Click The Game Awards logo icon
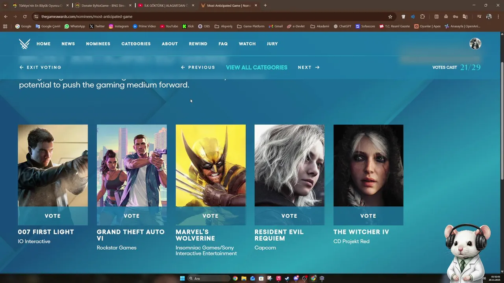504x283 pixels. [x=24, y=44]
